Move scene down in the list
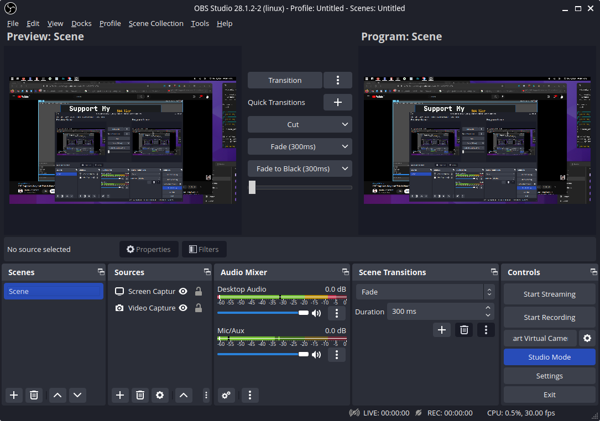This screenshot has height=421, width=600. point(77,395)
